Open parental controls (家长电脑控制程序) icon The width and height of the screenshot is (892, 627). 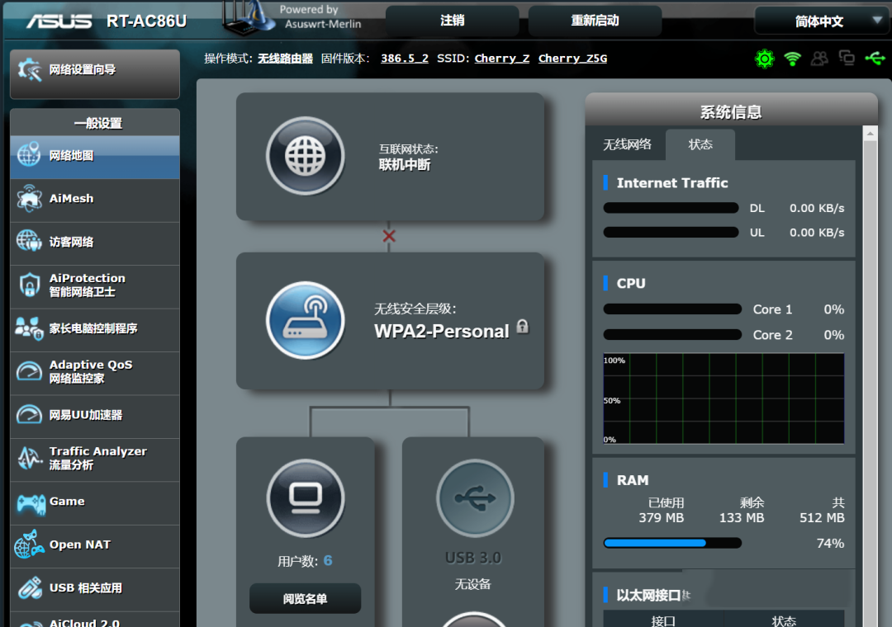pyautogui.click(x=29, y=328)
